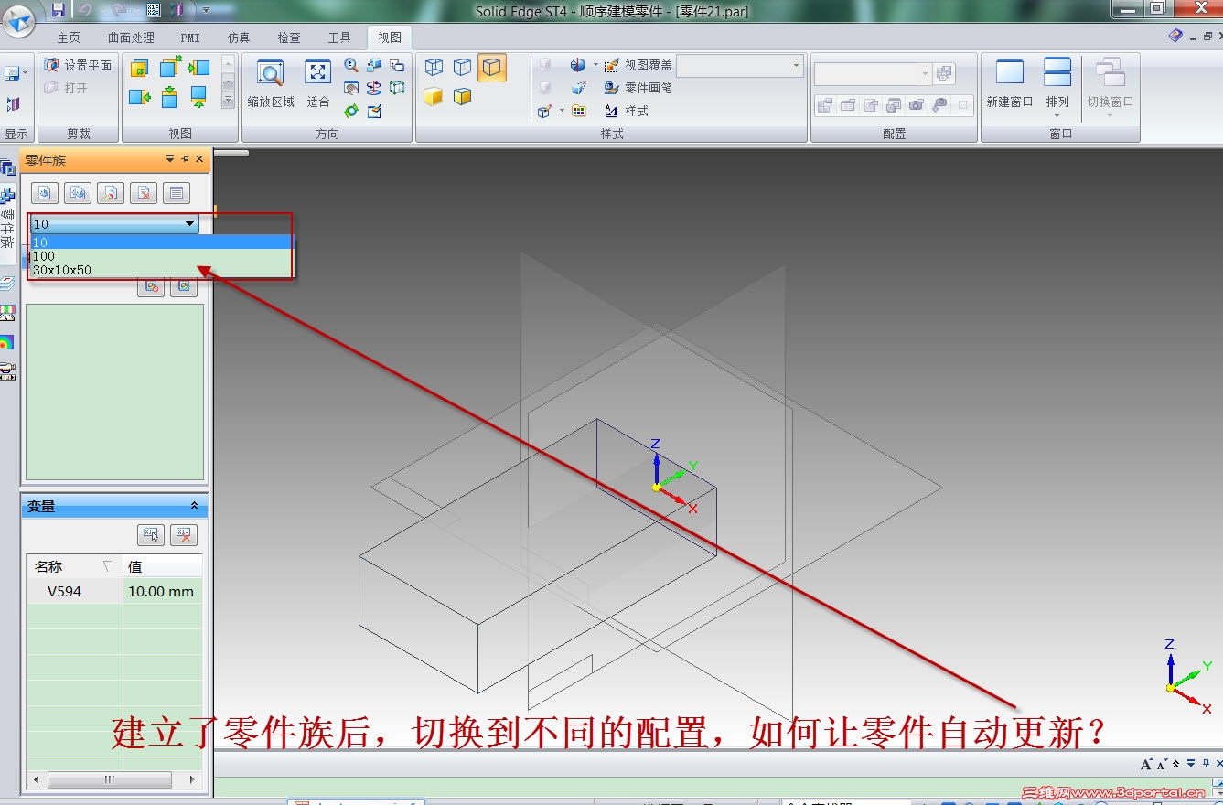The image size is (1223, 805).
Task: Open the Edit Table icon in Family panel
Action: click(x=177, y=193)
